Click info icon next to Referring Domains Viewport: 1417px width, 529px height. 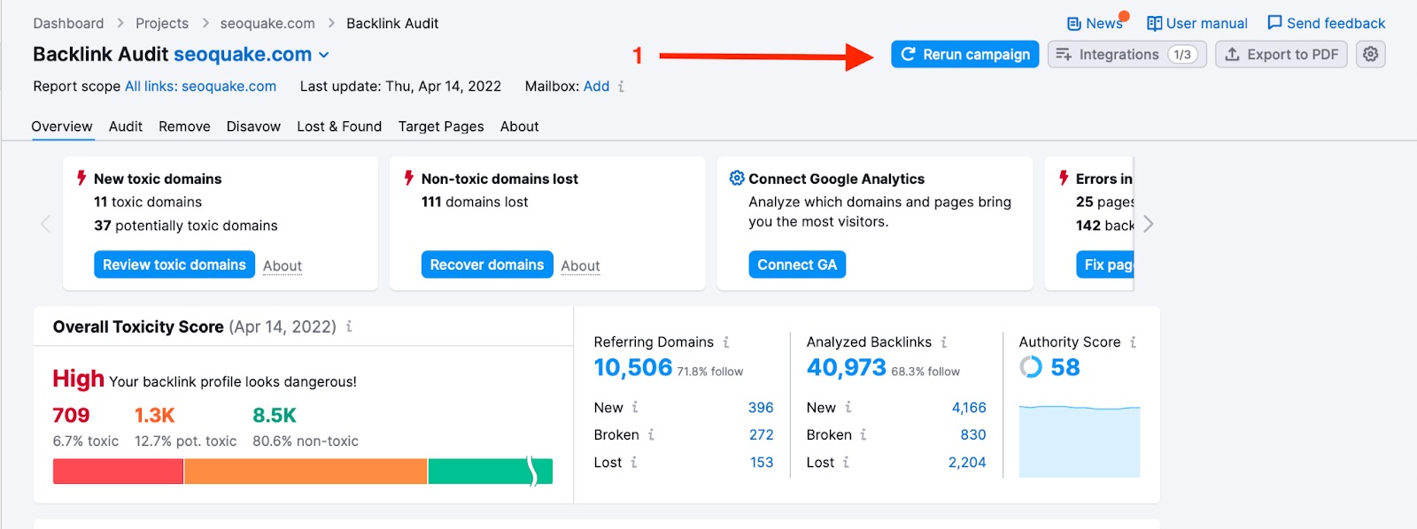(726, 342)
